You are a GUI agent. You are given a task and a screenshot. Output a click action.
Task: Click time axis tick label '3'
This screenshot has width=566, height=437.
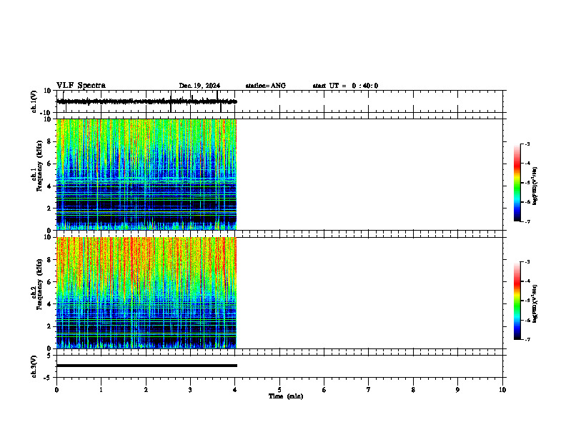(190, 390)
